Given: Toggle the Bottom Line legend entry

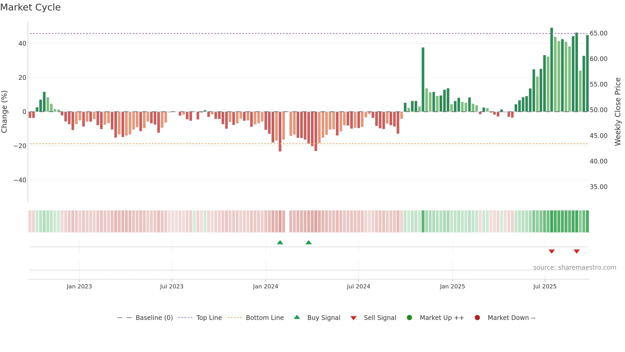Looking at the screenshot, I should (x=256, y=318).
